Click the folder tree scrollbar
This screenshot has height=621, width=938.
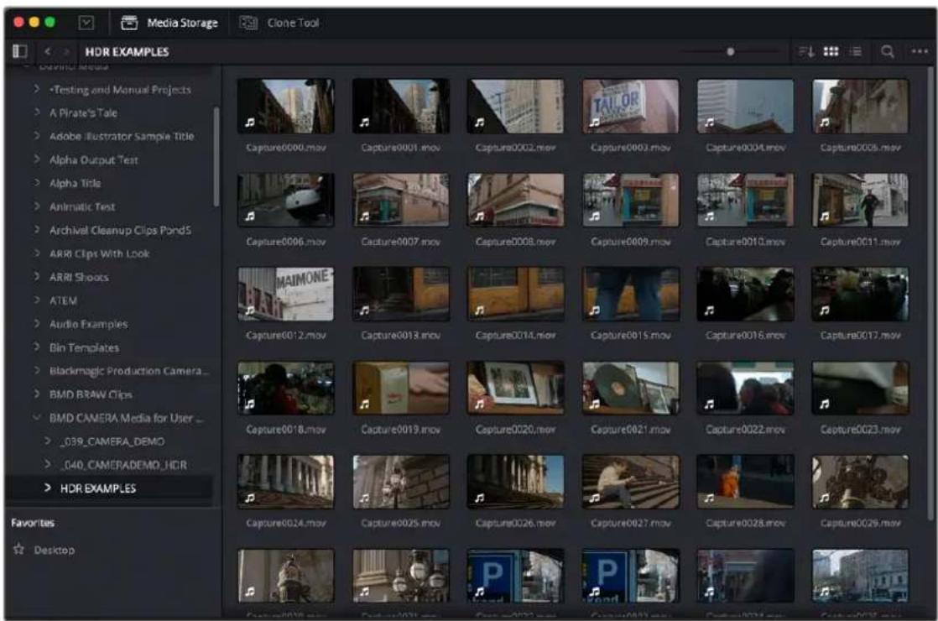(x=216, y=157)
